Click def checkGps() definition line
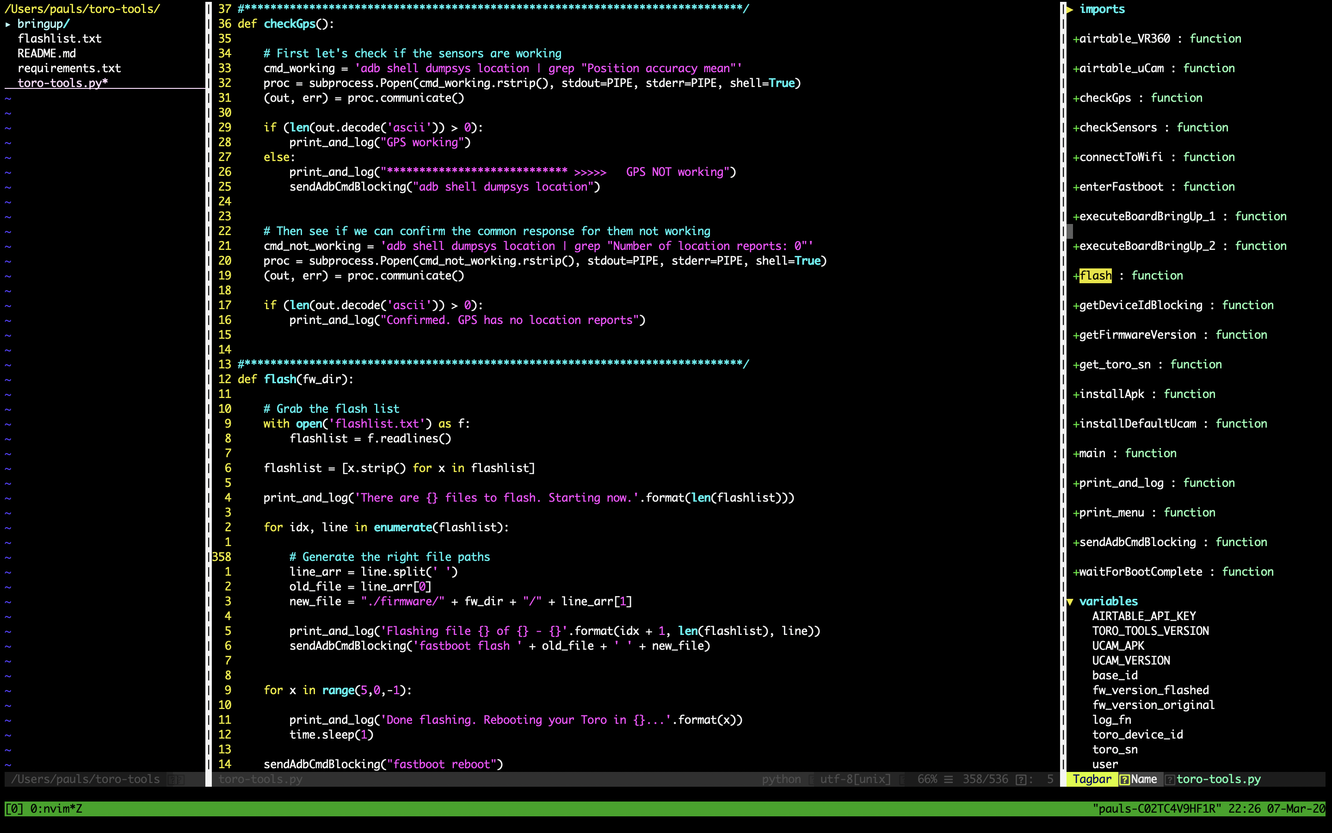Screen dimensions: 1332x833 pyautogui.click(x=286, y=24)
